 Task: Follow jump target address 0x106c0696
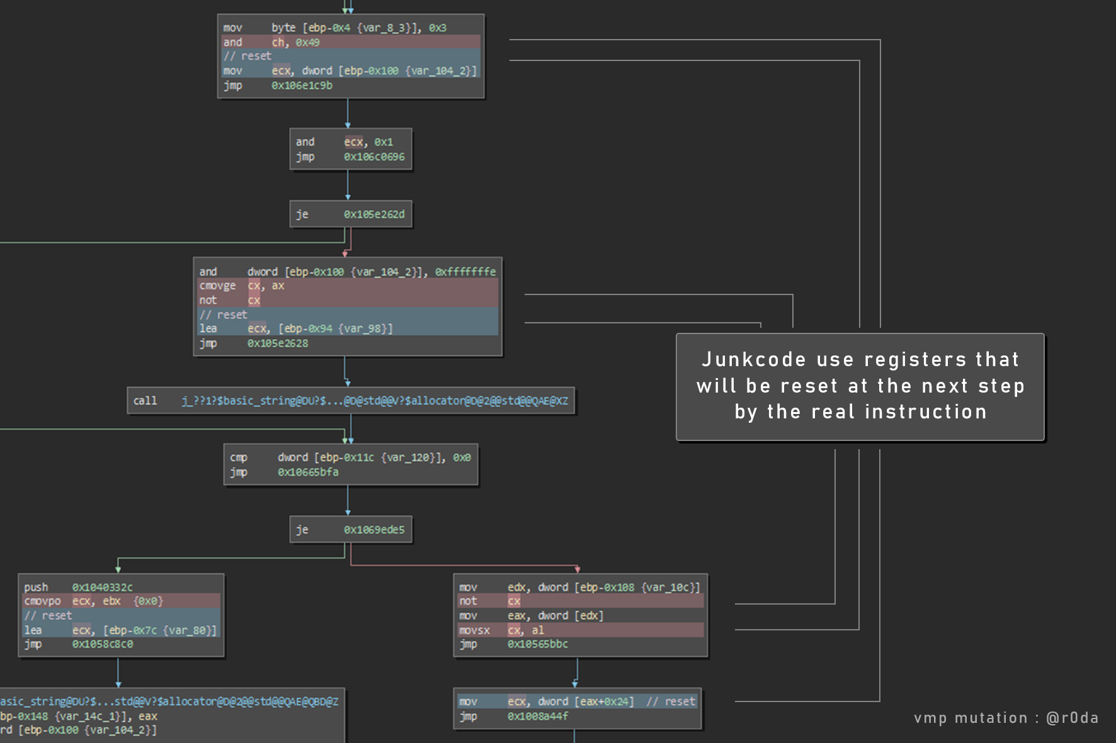[x=374, y=157]
